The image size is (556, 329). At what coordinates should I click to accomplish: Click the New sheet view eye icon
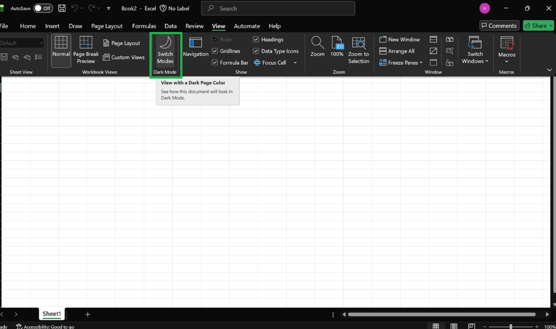[x=27, y=57]
